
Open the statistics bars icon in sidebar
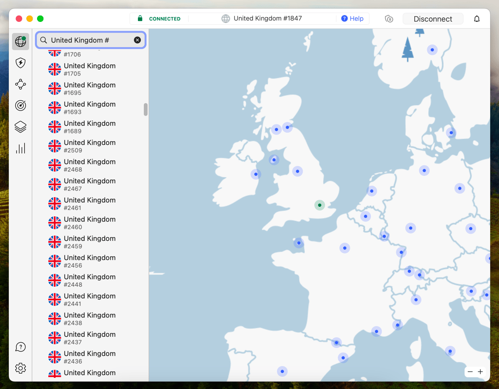click(x=20, y=148)
